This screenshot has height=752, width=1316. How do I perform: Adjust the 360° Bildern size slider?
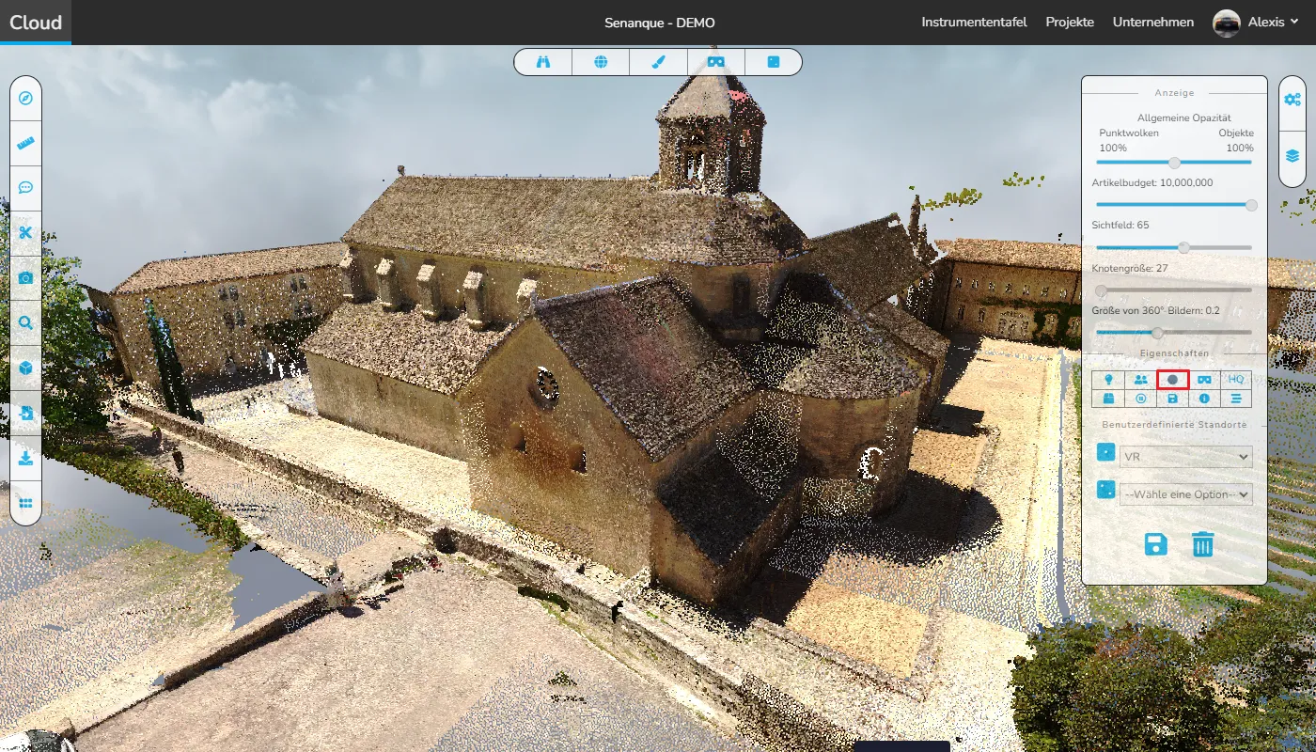click(x=1174, y=332)
